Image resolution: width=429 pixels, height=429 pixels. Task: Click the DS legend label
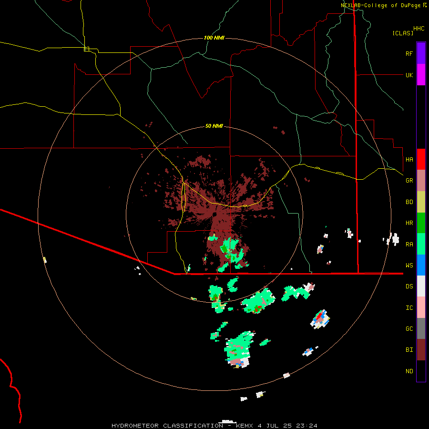coord(409,286)
